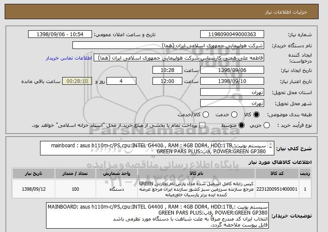
Task: Click the اطلاعات کالاهای مورد نیاز section heading
Action: coord(280,162)
